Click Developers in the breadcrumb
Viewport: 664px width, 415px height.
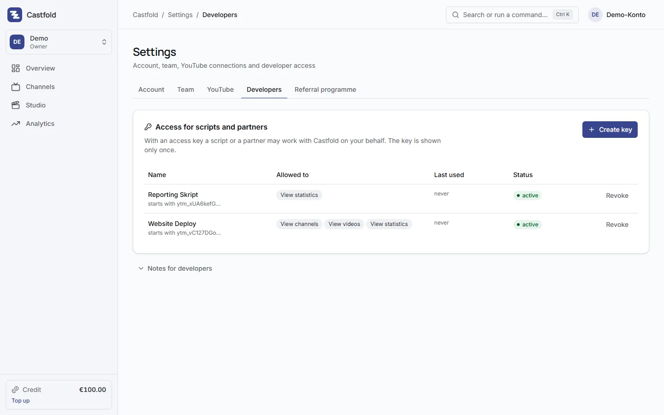pyautogui.click(x=220, y=15)
